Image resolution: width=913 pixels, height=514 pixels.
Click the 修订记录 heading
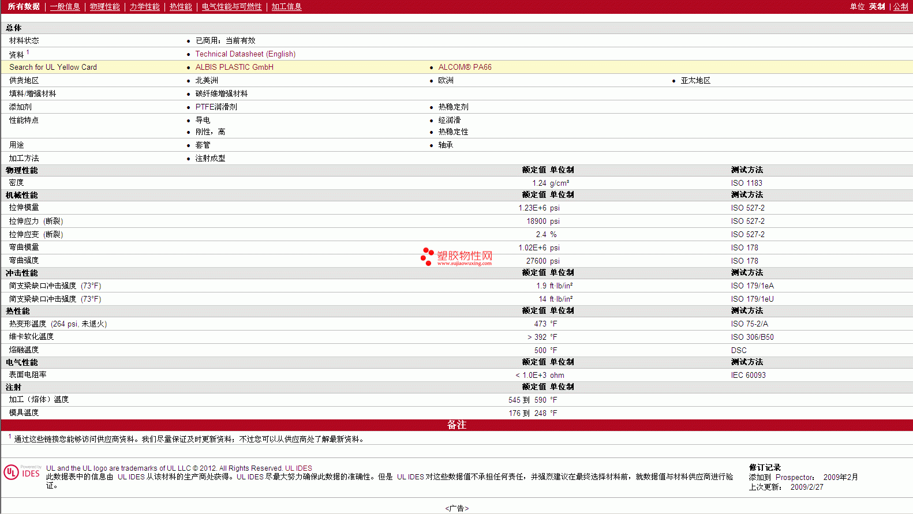tap(765, 467)
